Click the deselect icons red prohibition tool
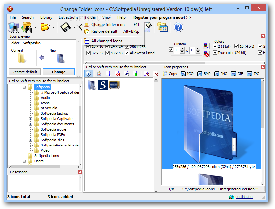Viewport: 275px width, 209px height. [x=117, y=74]
